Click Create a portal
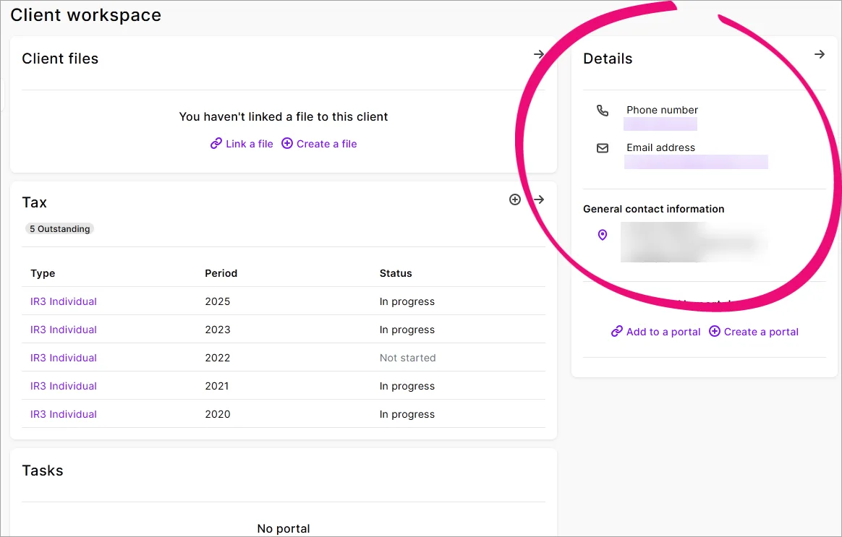842x537 pixels. [760, 331]
